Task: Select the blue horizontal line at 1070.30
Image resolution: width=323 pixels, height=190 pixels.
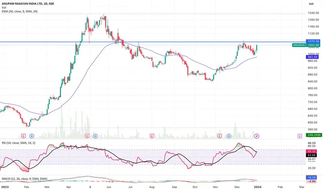Action: [x=152, y=42]
